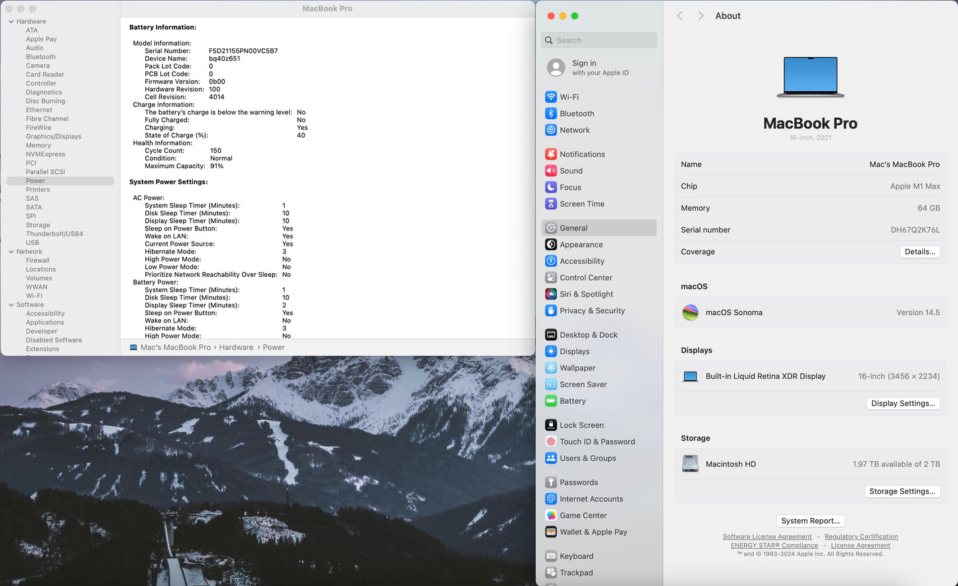Screen dimensions: 958x586
Task: Select Firewall under Network in System Information
Action: [x=38, y=260]
